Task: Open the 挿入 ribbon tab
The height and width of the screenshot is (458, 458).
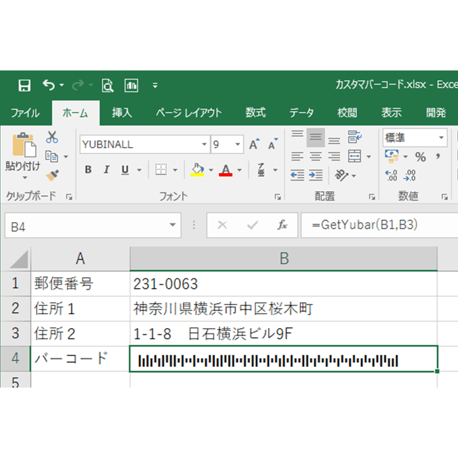Action: coord(121,113)
